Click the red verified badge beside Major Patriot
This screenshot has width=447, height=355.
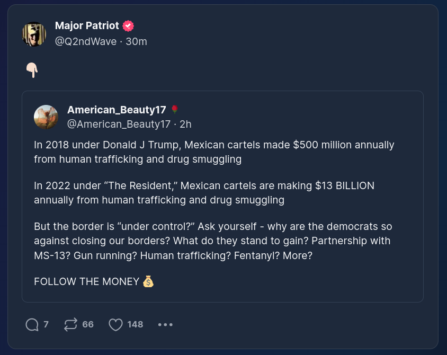pyautogui.click(x=128, y=26)
